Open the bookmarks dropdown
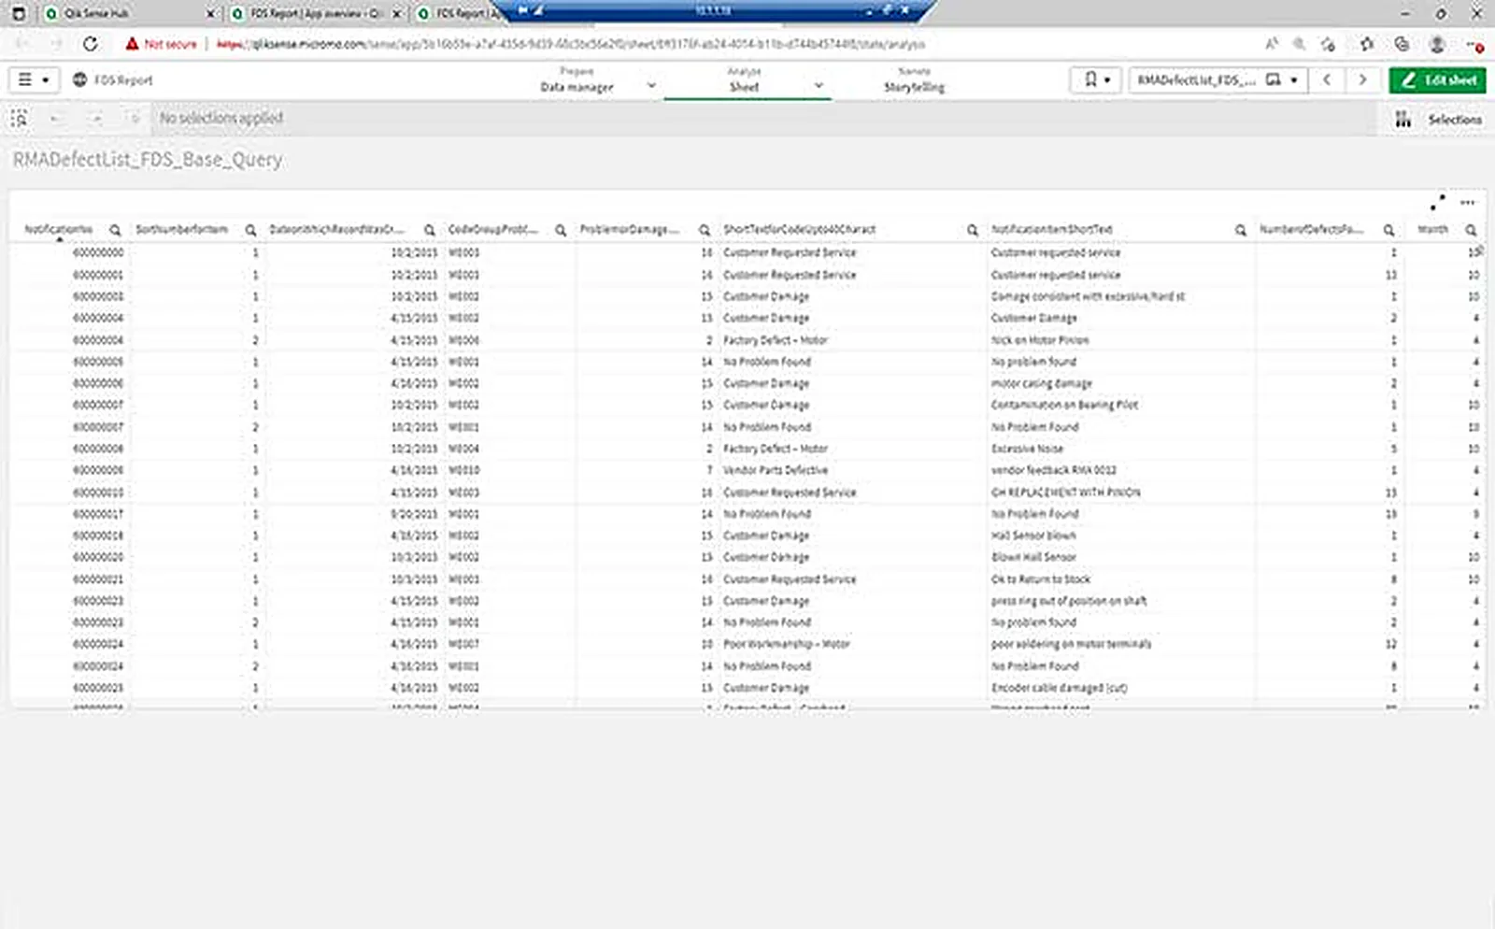 [1096, 80]
